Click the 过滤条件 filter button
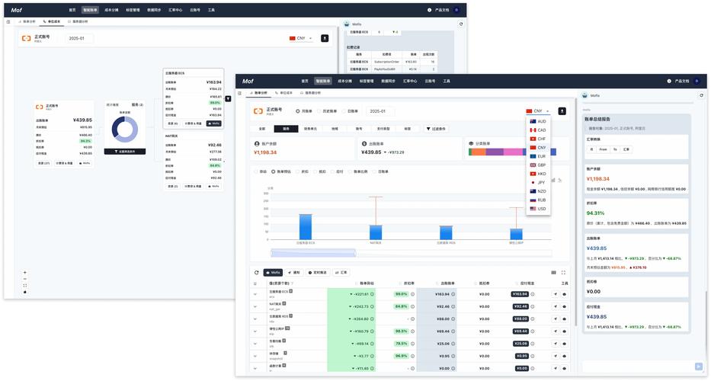The height and width of the screenshot is (381, 711). [437, 129]
